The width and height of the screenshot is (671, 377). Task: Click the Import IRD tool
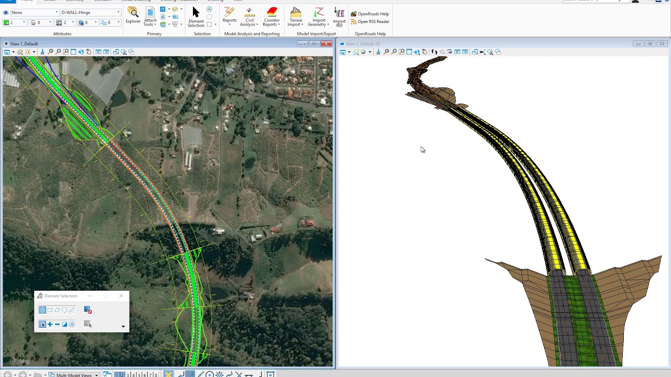coord(339,17)
